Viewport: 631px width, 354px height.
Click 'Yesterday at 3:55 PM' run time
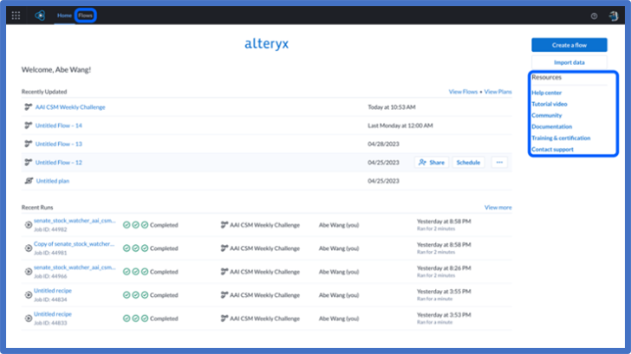444,292
